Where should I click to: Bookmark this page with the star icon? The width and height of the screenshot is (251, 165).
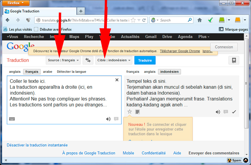point(133,20)
